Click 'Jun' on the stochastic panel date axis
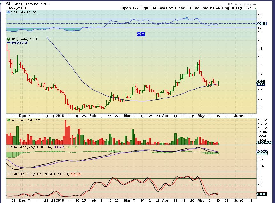Screen dimensions: 275x203 click(x=238, y=200)
